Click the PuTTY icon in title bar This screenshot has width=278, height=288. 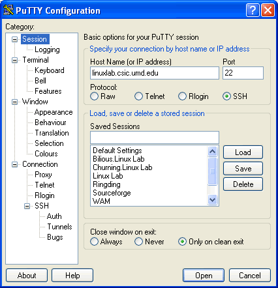click(x=8, y=10)
